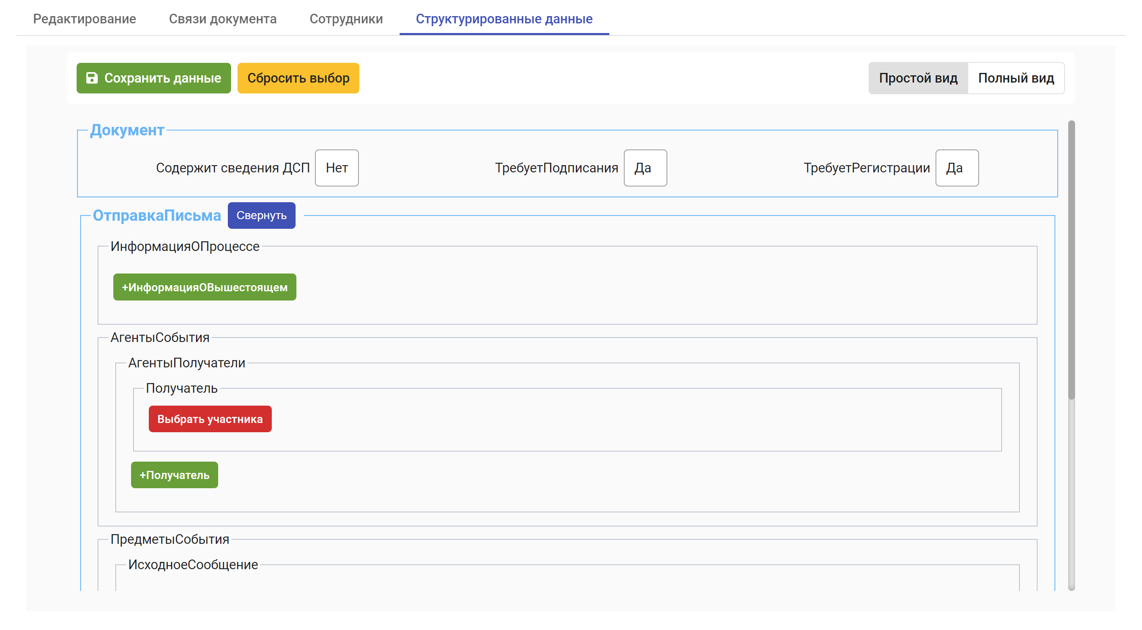
Task: Add +ИнформацияОВышестоящем block
Action: (x=204, y=287)
